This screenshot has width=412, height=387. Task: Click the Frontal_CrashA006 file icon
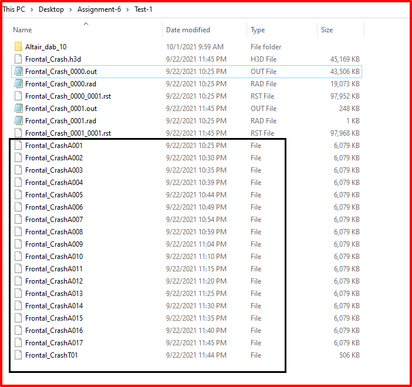tap(18, 207)
